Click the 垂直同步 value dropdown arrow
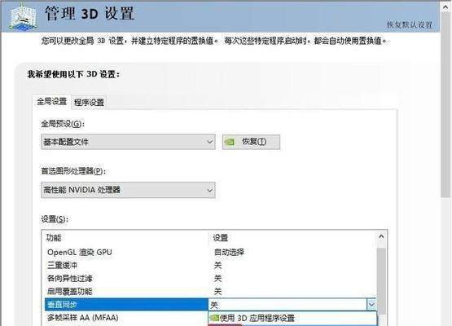This screenshot has width=452, height=326. tap(371, 305)
